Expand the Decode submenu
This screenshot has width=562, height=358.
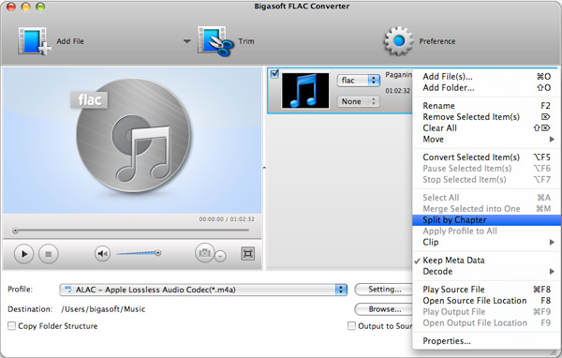(486, 272)
